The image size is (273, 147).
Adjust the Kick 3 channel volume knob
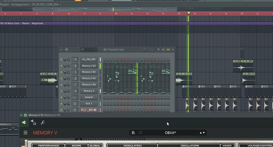[x=69, y=103]
